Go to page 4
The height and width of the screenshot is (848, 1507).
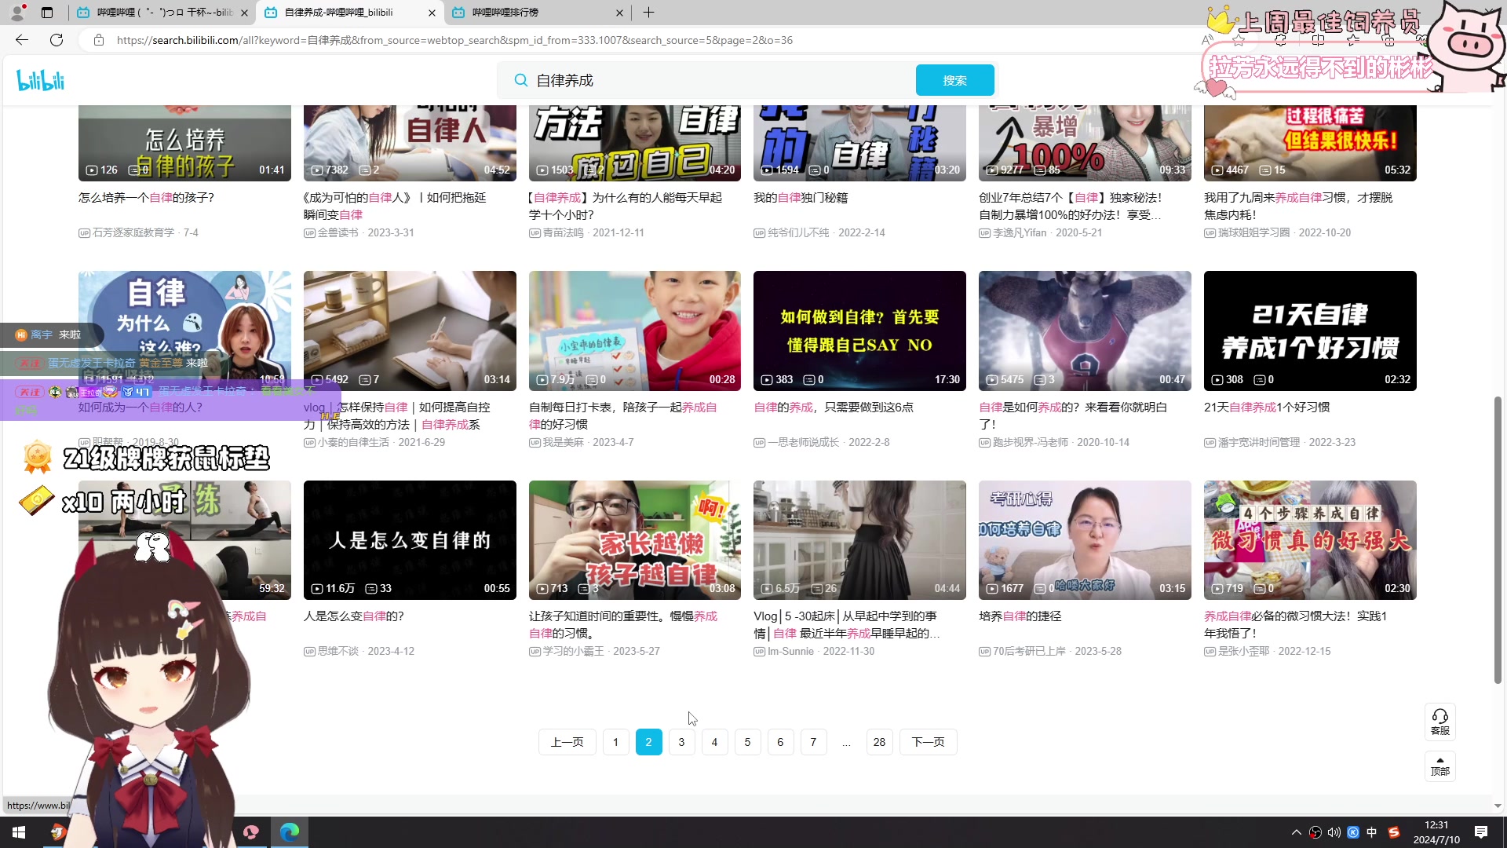click(x=714, y=742)
